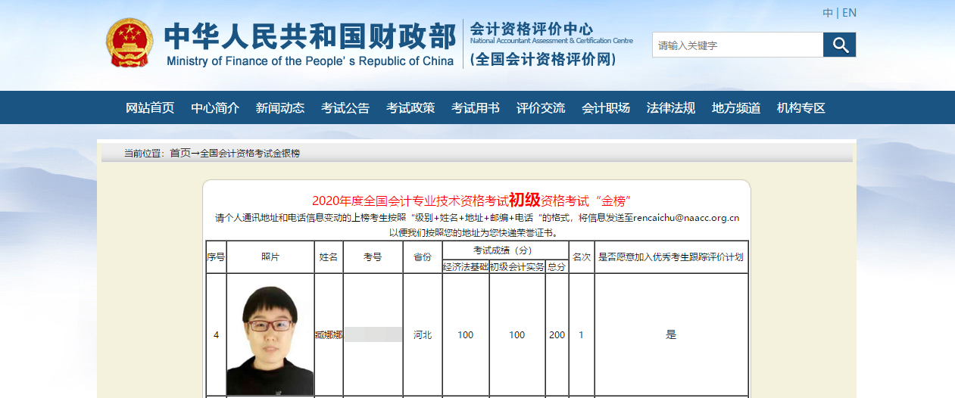Switch language to EN

pos(849,13)
